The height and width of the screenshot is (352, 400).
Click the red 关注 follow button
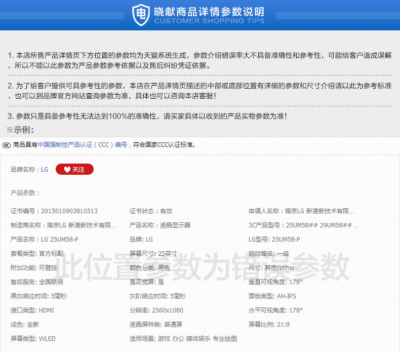(74, 169)
